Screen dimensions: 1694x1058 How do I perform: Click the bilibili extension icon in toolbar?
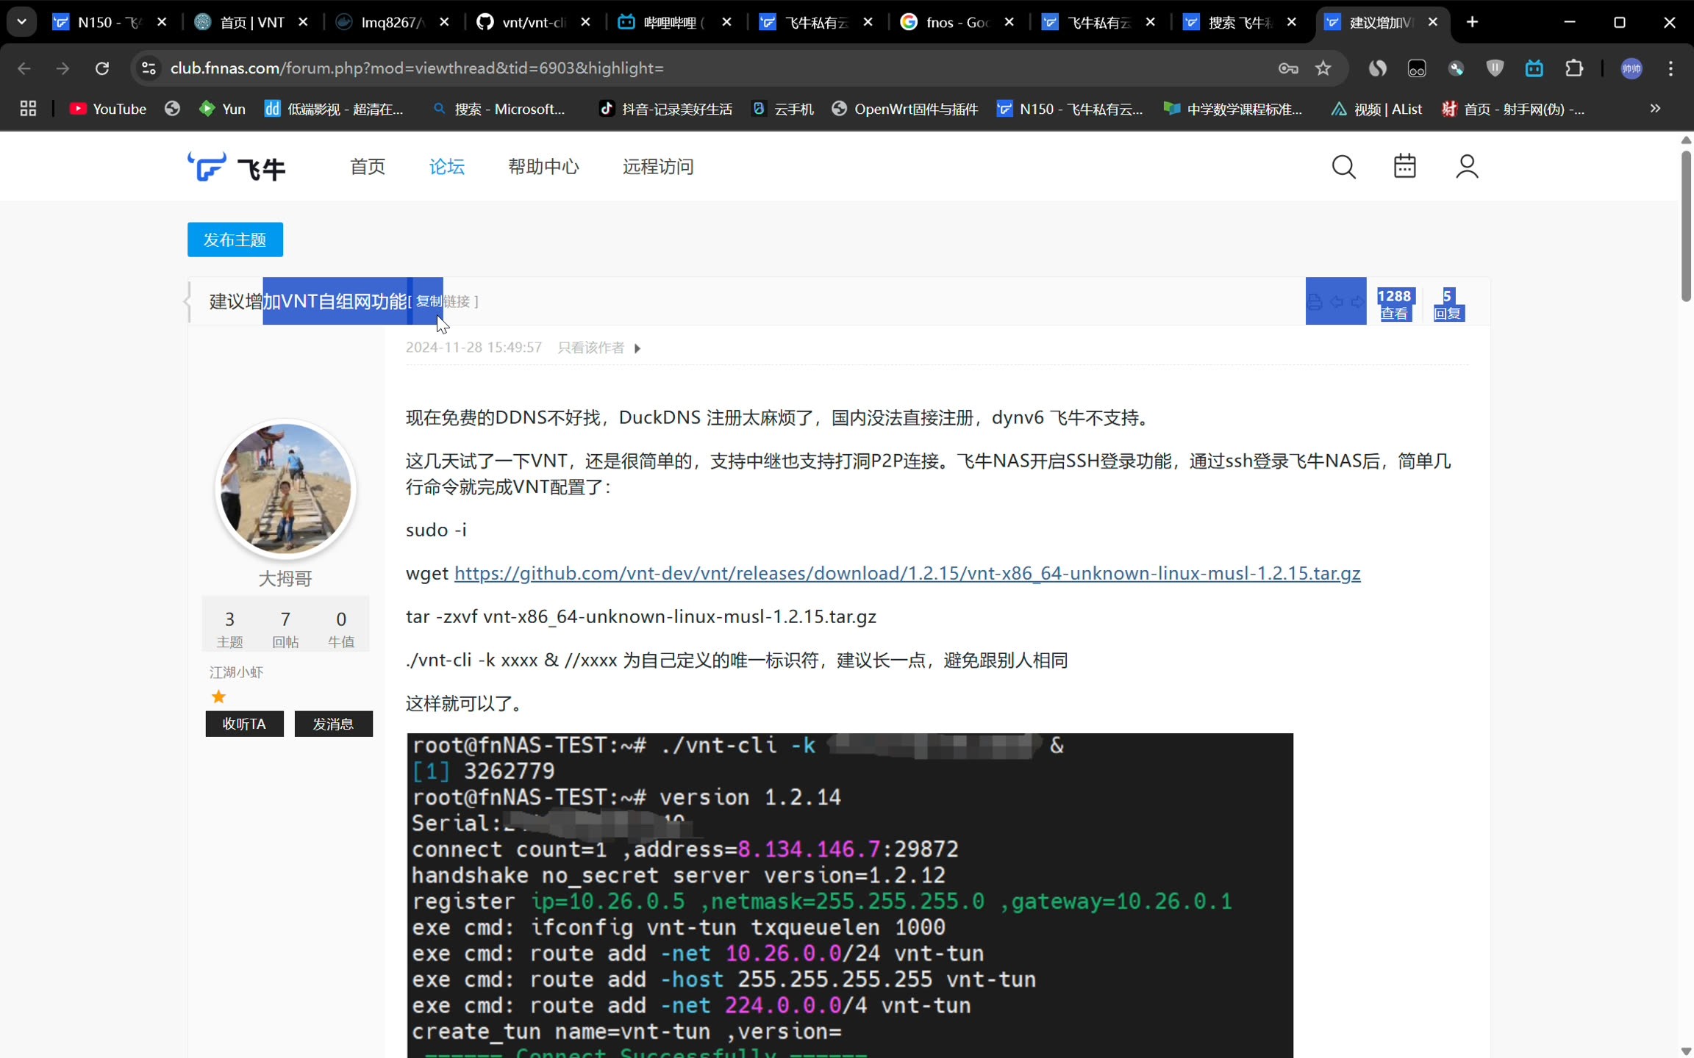tap(1534, 68)
